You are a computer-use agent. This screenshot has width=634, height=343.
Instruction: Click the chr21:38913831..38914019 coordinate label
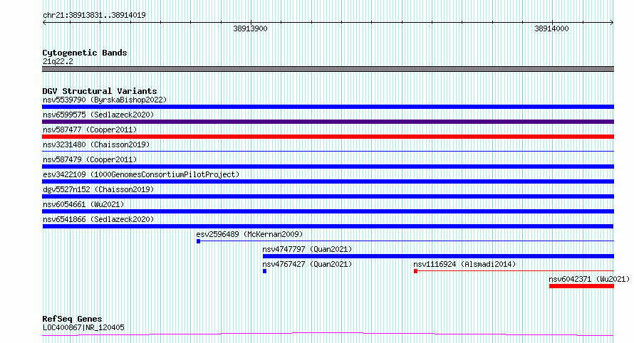[94, 15]
